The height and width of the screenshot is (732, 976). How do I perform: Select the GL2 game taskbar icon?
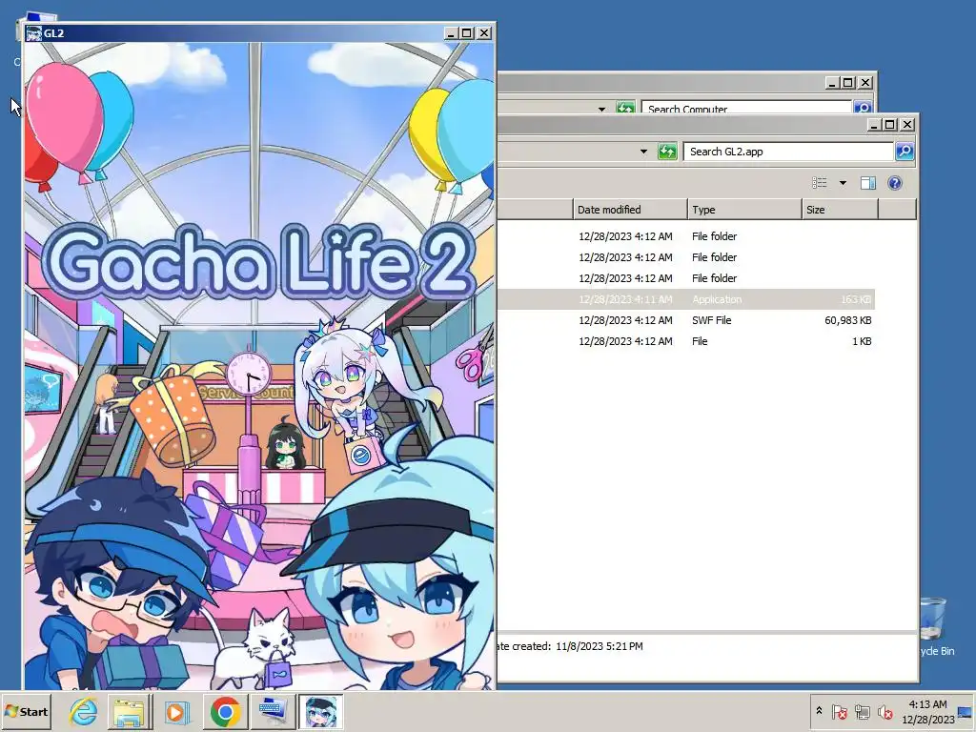[x=321, y=711]
